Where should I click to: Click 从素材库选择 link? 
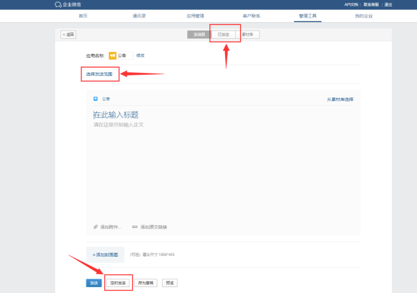click(x=340, y=99)
